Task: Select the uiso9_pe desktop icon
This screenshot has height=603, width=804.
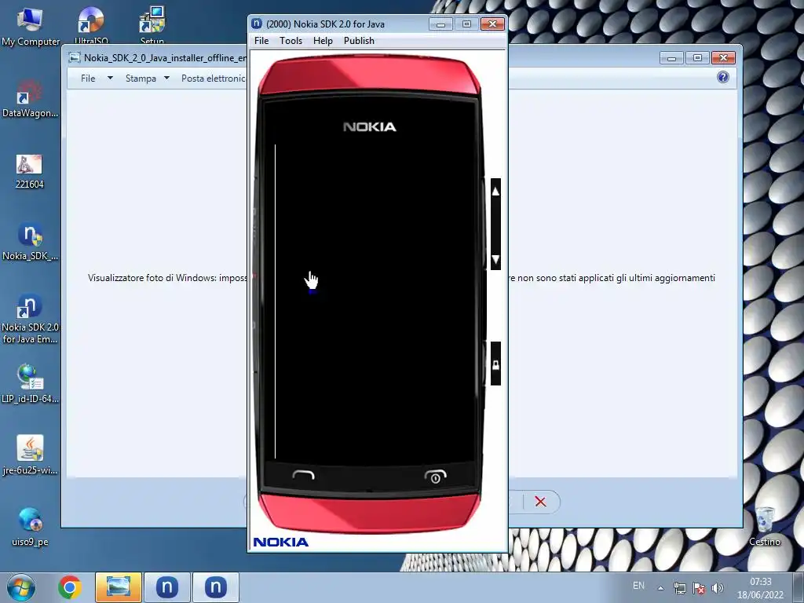Action: tap(30, 526)
